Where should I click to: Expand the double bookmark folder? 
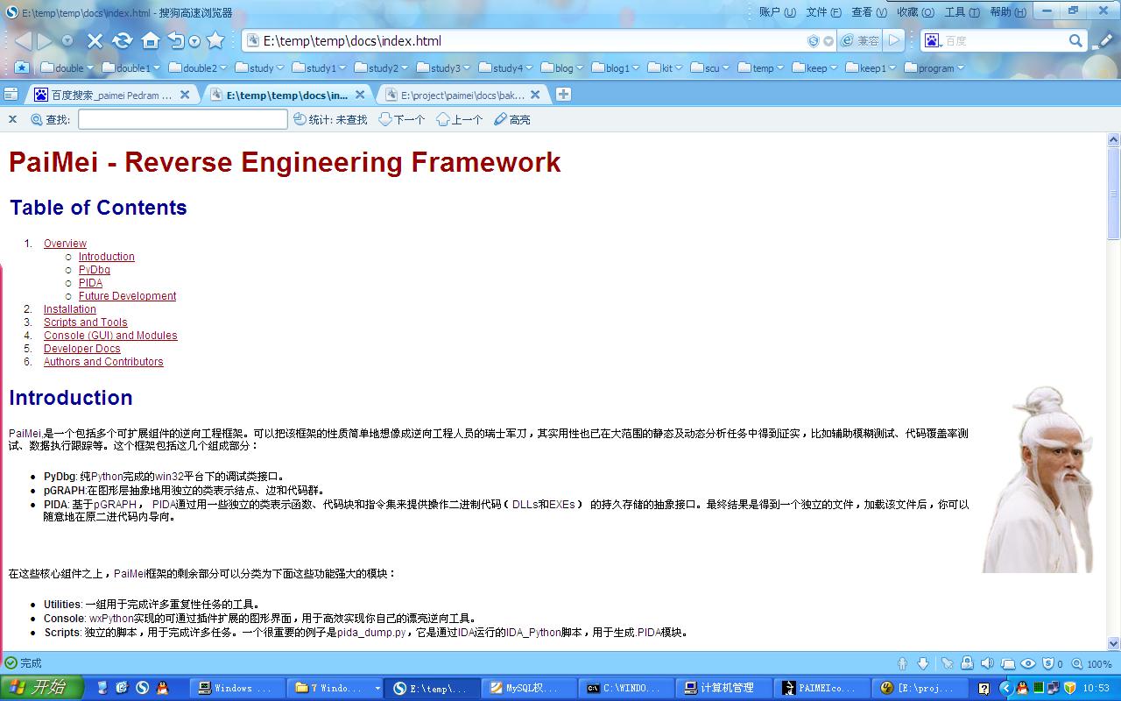click(x=67, y=67)
